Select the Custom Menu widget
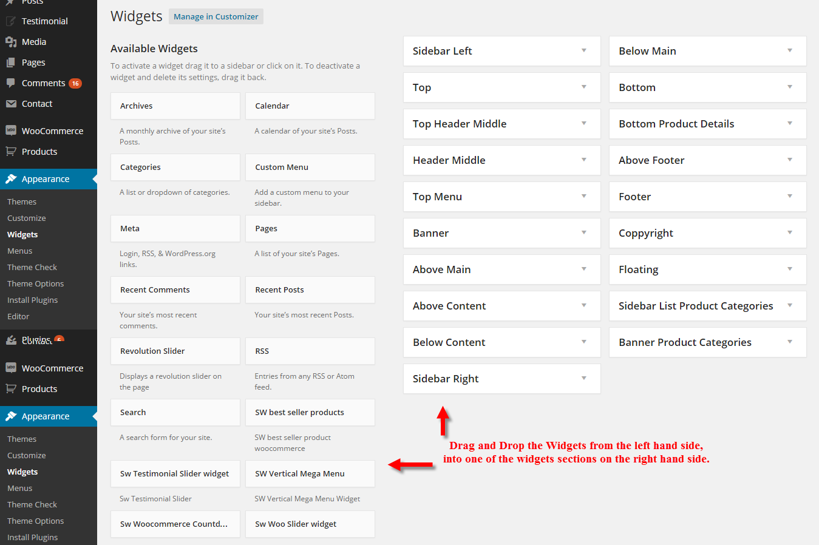Screen dimensions: 819x545 (x=310, y=167)
